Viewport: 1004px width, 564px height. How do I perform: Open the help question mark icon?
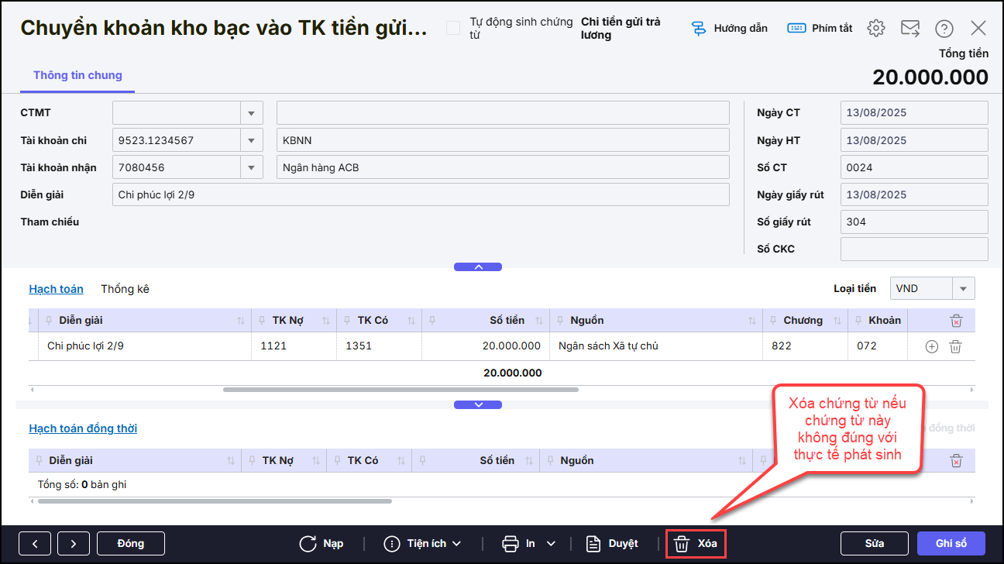pyautogui.click(x=944, y=29)
